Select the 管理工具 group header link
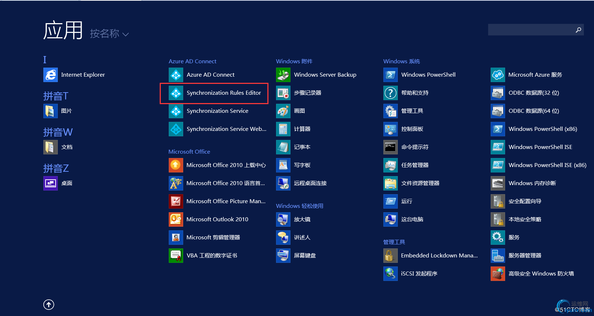This screenshot has height=316, width=594. click(x=394, y=242)
